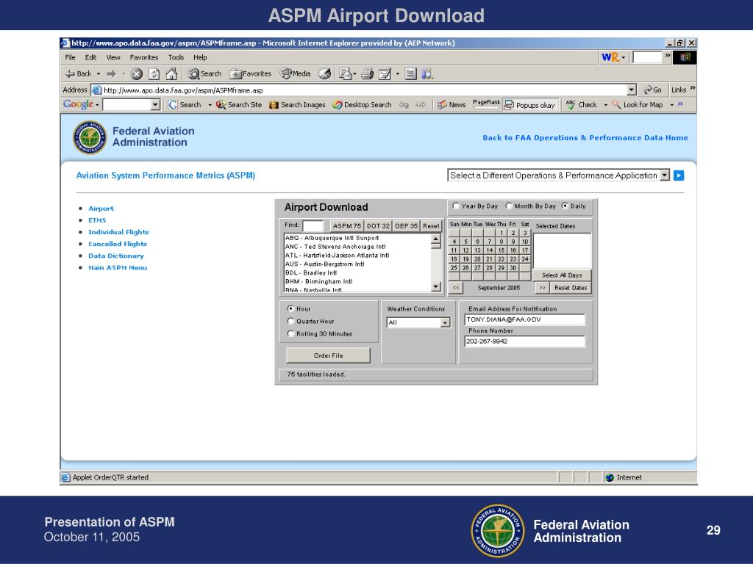Open the Favorites toolbar button
Viewport: 753px width, 564px height.
(250, 74)
